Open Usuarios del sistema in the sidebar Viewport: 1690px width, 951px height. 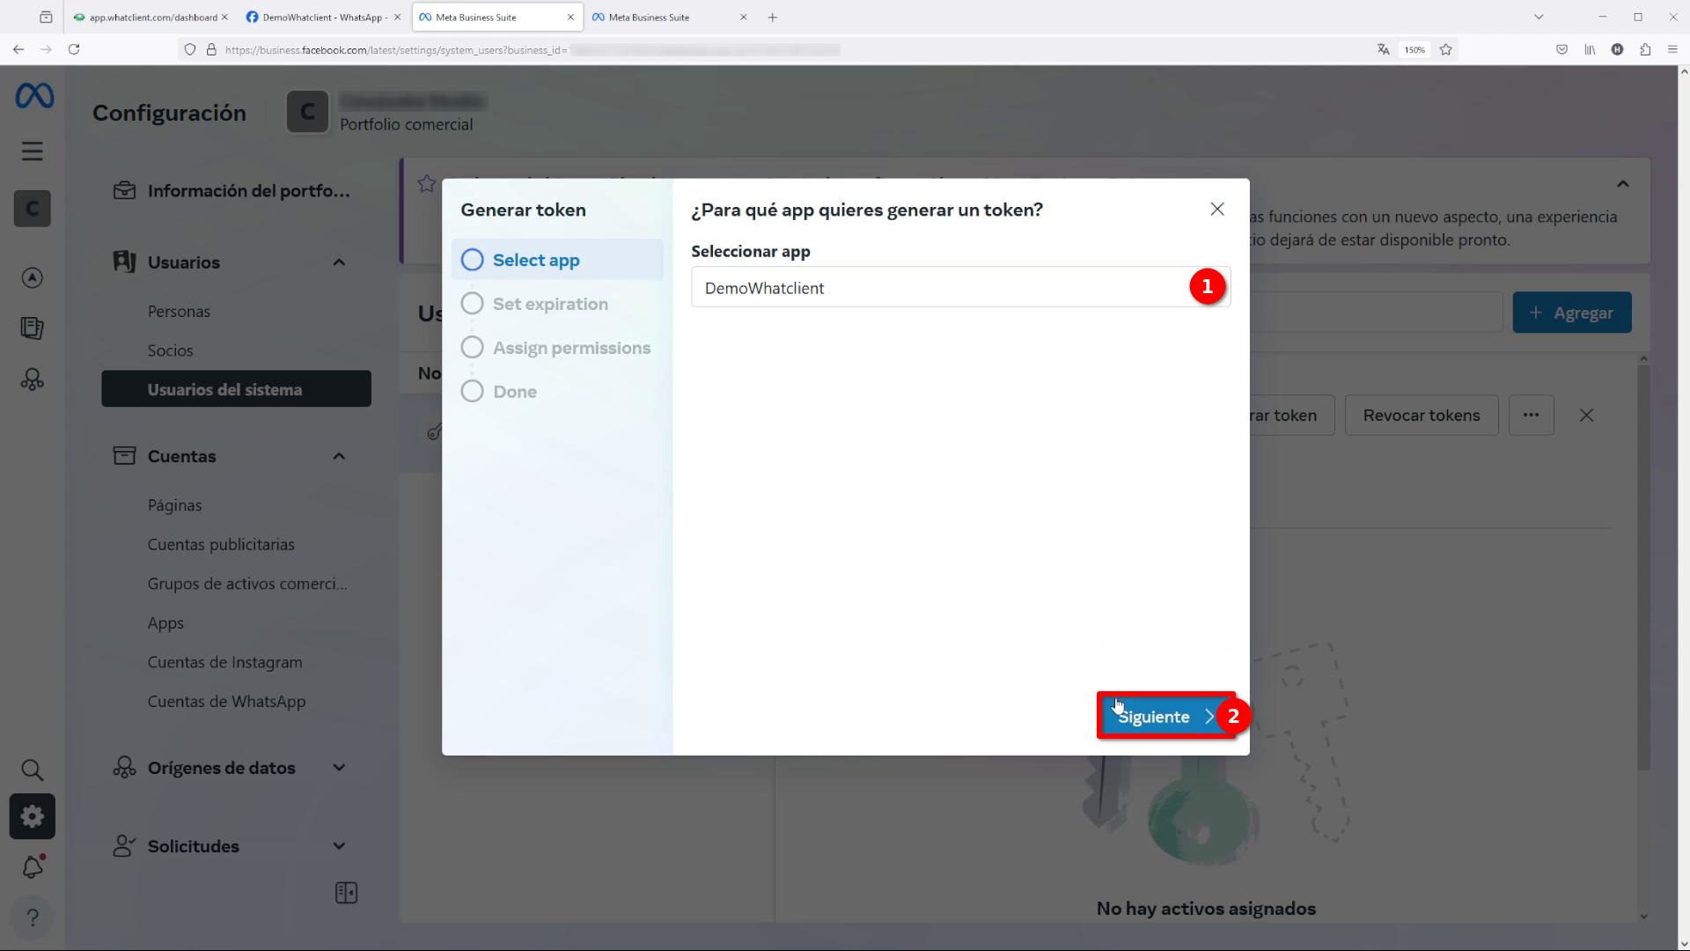pyautogui.click(x=236, y=389)
